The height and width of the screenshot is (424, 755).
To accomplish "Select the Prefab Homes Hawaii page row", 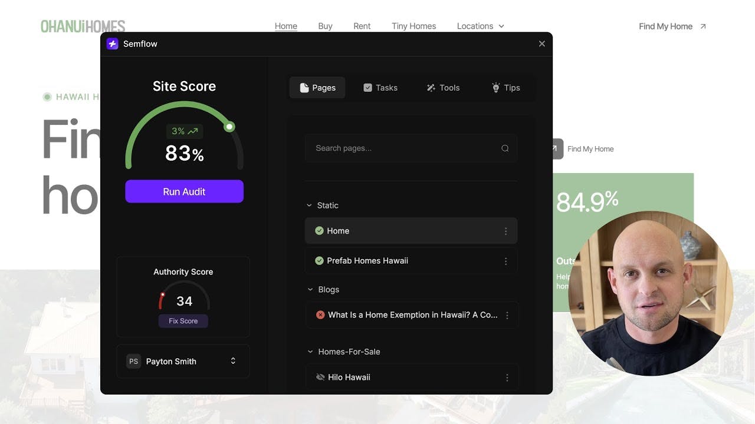I will (x=411, y=260).
